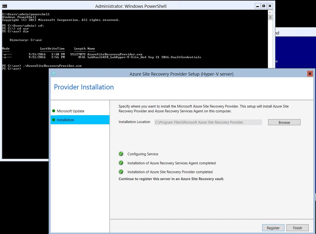
Task: Click the Register button
Action: tap(273, 228)
